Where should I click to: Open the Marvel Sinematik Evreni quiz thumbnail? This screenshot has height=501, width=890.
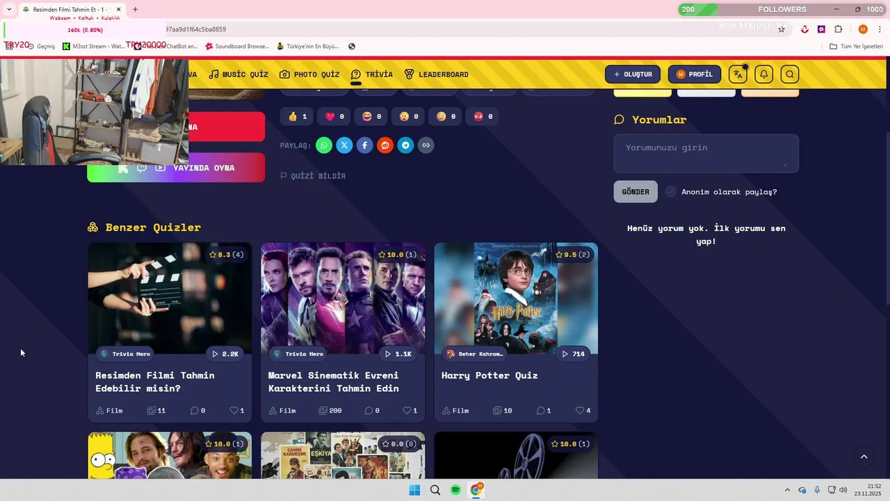[343, 298]
